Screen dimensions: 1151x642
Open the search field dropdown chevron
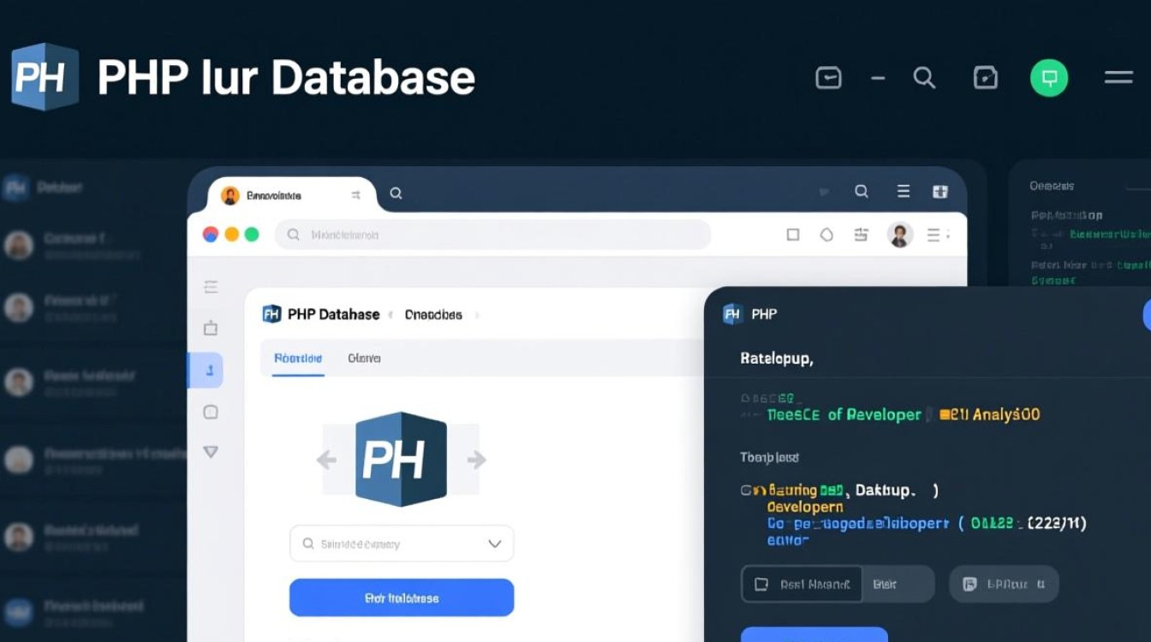[x=493, y=544]
